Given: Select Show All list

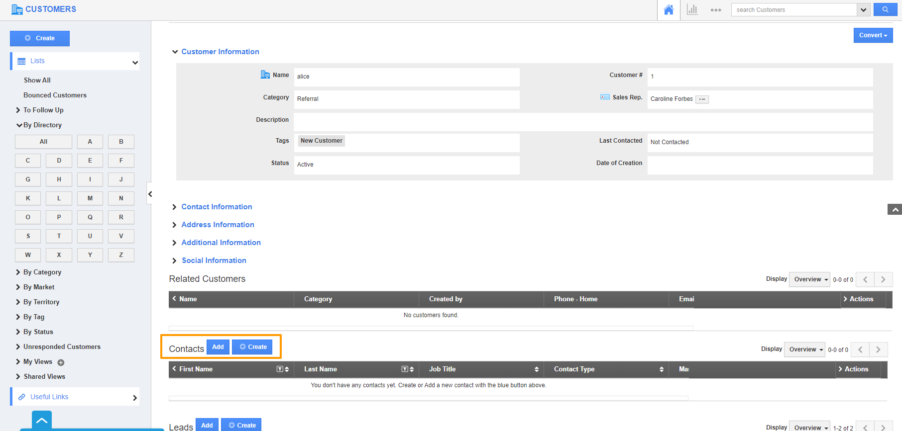Looking at the screenshot, I should pyautogui.click(x=37, y=80).
